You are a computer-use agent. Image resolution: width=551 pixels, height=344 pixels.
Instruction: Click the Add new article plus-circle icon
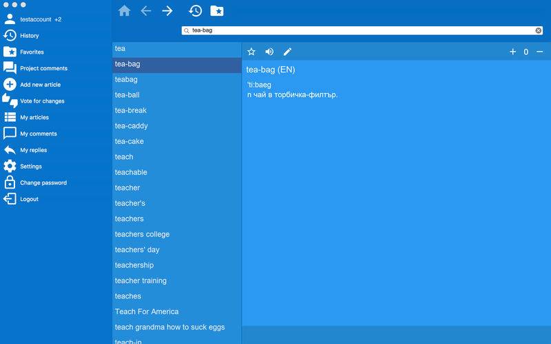point(10,84)
